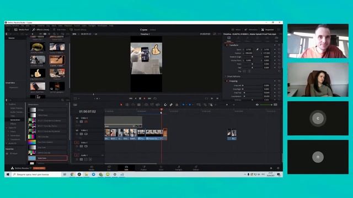Open the Timeline View Options icon
Screen dimensions: 353x198
[75, 105]
